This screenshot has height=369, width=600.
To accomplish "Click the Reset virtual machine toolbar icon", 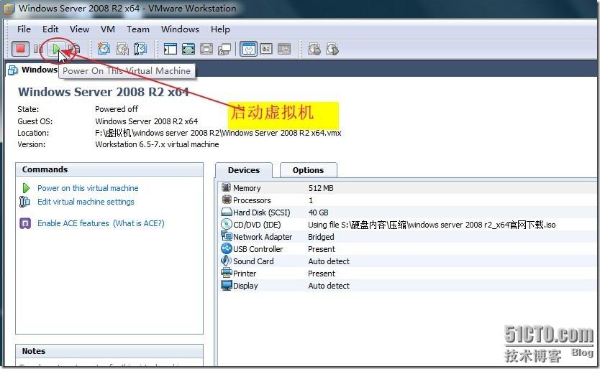I will 75,49.
